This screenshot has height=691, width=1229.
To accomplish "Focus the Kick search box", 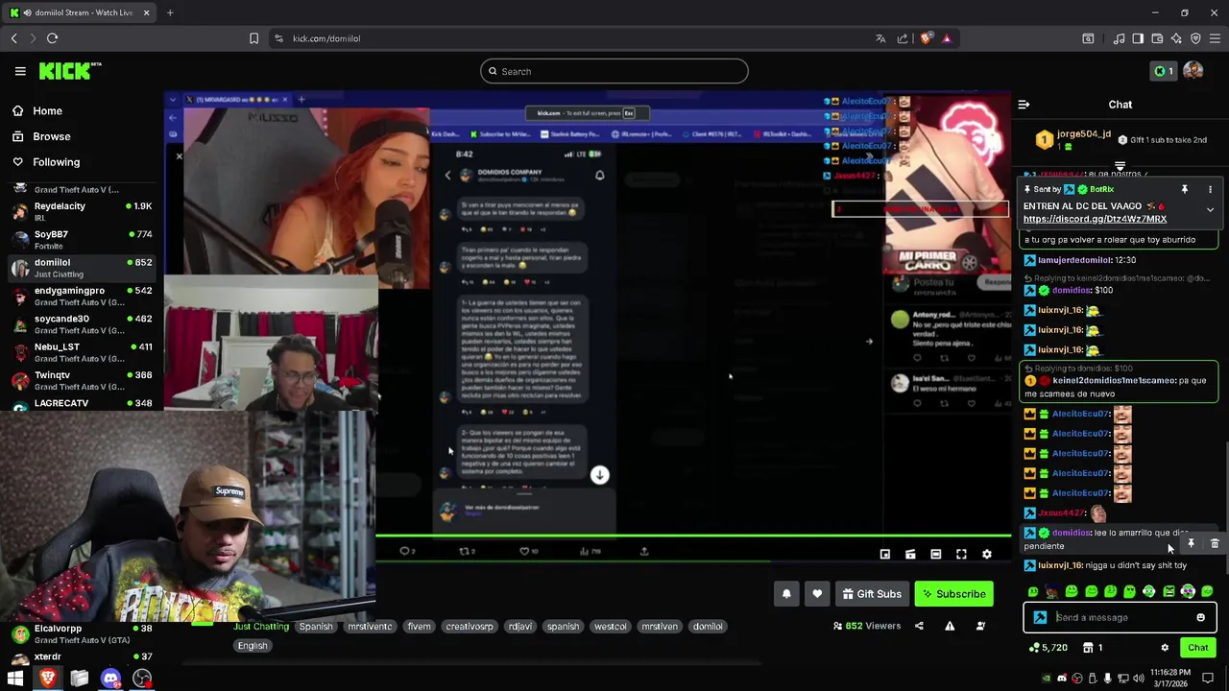I will click(614, 71).
